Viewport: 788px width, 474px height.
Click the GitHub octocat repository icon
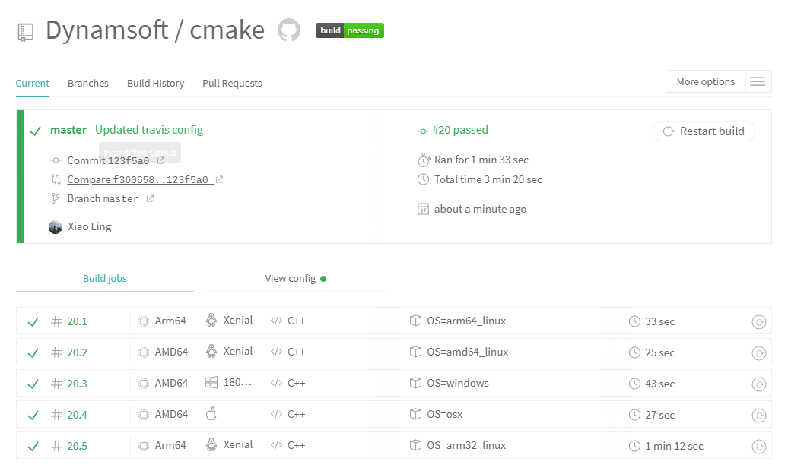tap(288, 30)
